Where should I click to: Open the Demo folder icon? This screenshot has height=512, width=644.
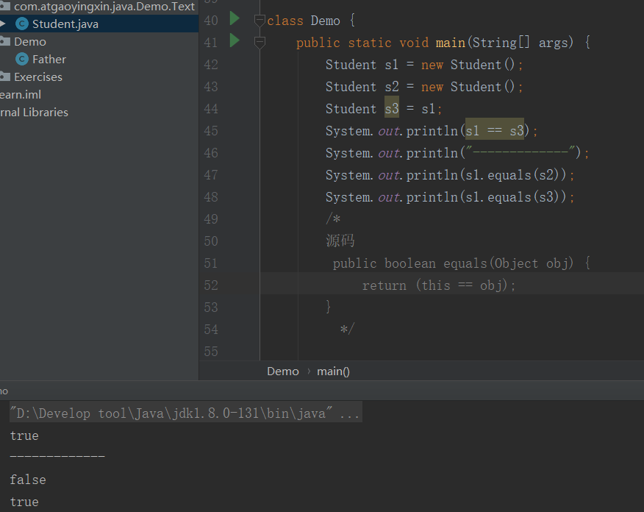tap(5, 41)
